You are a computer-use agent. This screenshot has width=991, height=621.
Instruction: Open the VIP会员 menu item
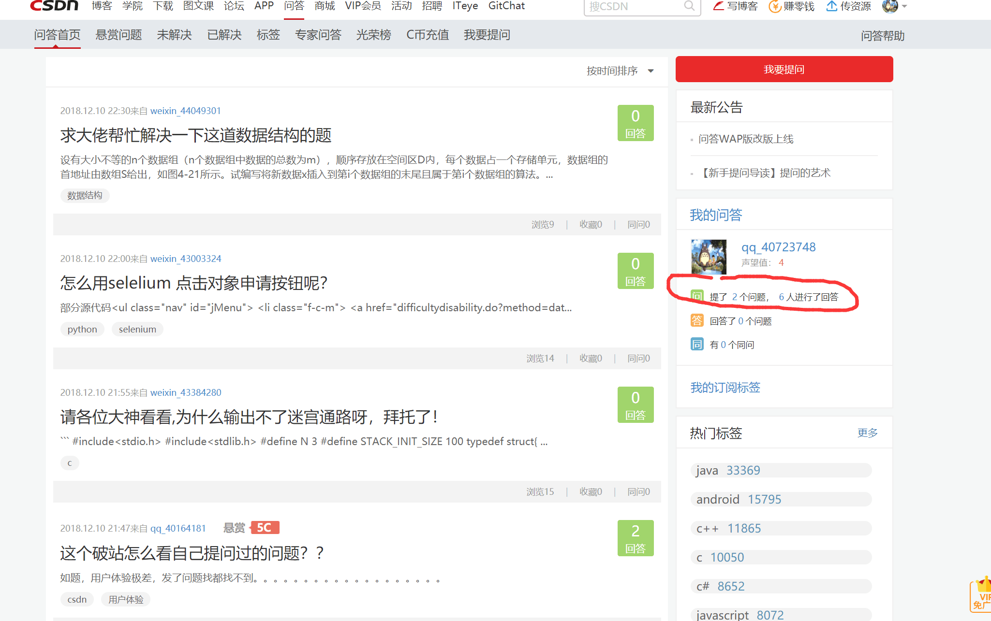click(363, 6)
